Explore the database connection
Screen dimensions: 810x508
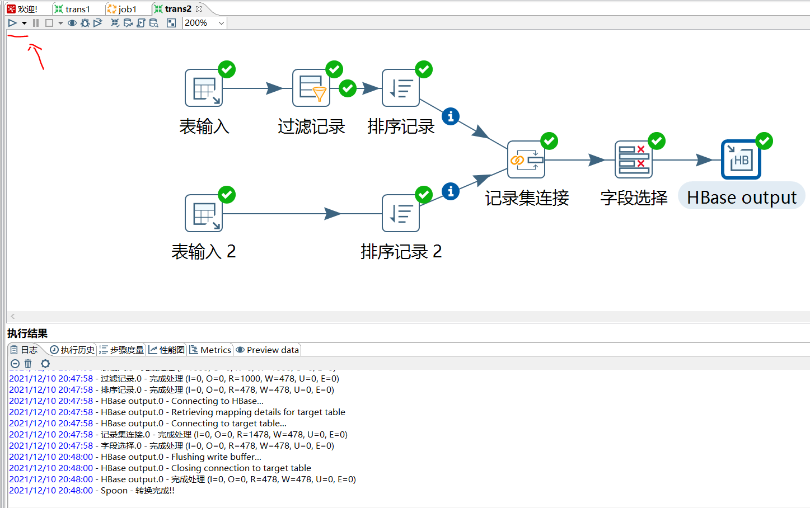154,23
